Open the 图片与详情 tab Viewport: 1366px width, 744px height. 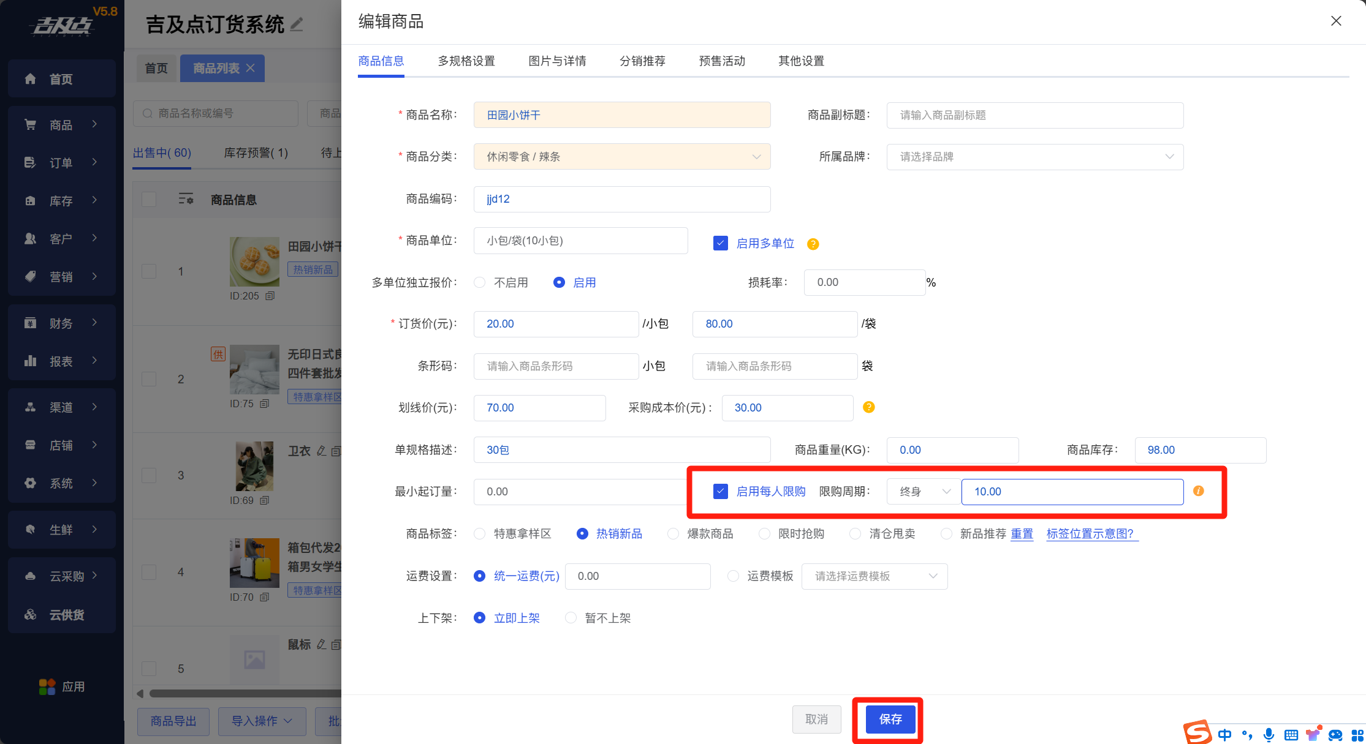click(x=557, y=61)
